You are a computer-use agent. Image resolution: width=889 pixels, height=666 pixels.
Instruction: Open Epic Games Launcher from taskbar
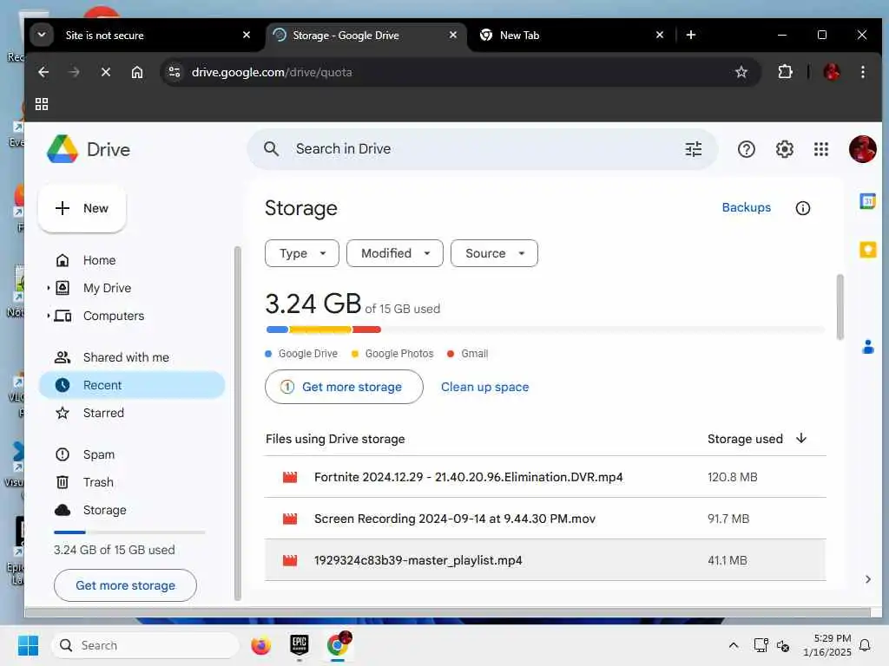[299, 644]
